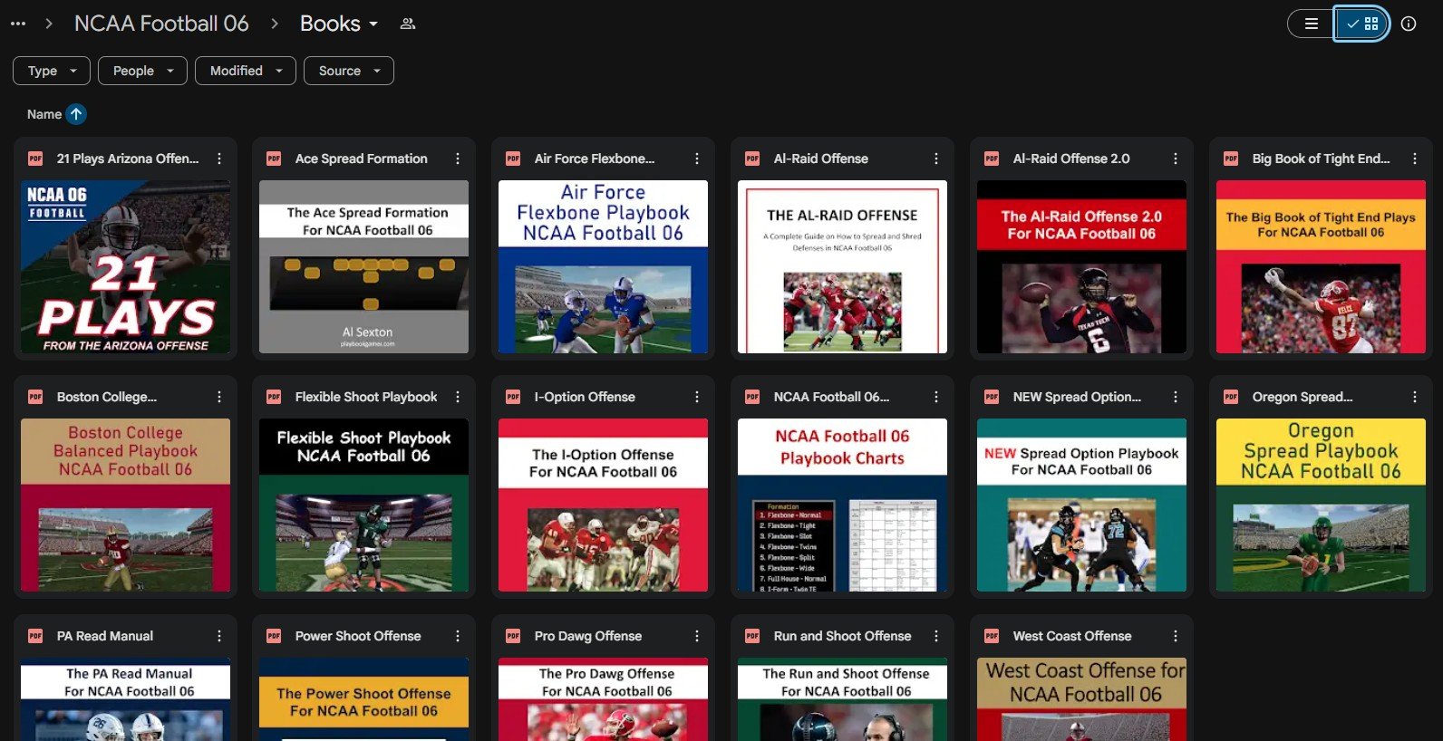This screenshot has width=1443, height=741.
Task: Open more options for NCAA Football 06 charts file
Action: tap(936, 397)
